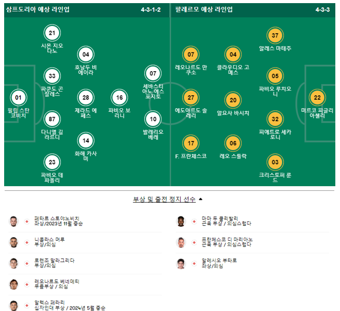Click Sampdoria number 16 파비오 보리니 badge
The image size is (340, 311).
[119, 98]
